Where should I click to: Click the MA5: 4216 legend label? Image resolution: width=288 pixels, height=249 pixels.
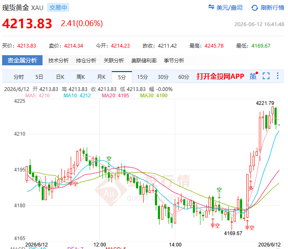[x=37, y=96]
